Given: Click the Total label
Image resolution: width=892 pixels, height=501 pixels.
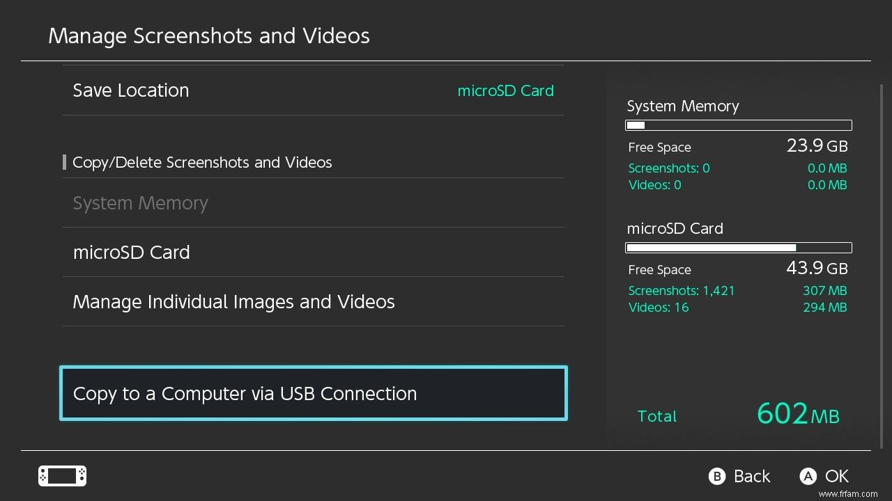Looking at the screenshot, I should (x=657, y=416).
